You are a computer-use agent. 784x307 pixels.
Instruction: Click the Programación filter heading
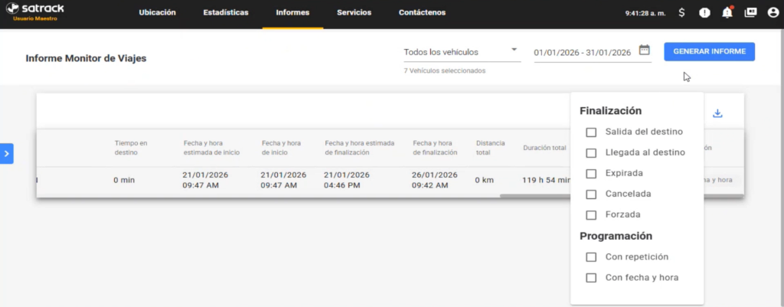(x=616, y=236)
